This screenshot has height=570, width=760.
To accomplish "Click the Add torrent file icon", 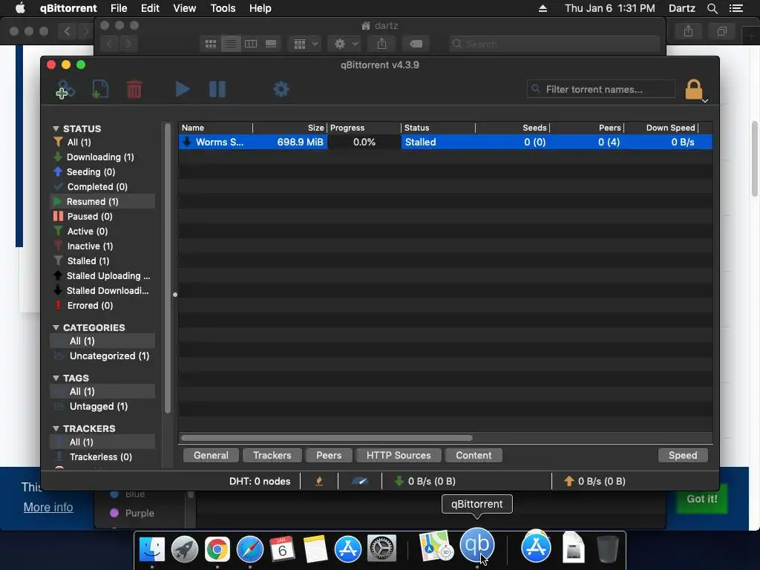I will click(x=100, y=89).
